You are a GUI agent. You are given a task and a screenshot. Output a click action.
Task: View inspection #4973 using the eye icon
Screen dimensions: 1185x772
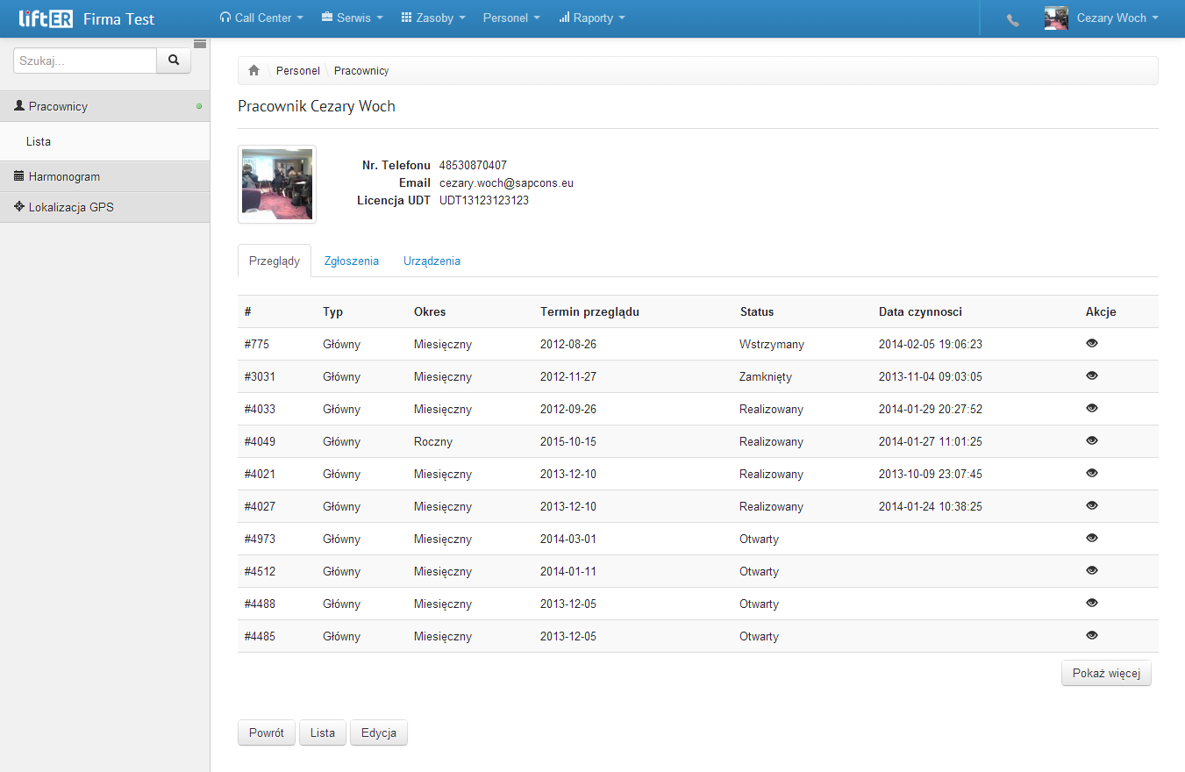pos(1092,539)
